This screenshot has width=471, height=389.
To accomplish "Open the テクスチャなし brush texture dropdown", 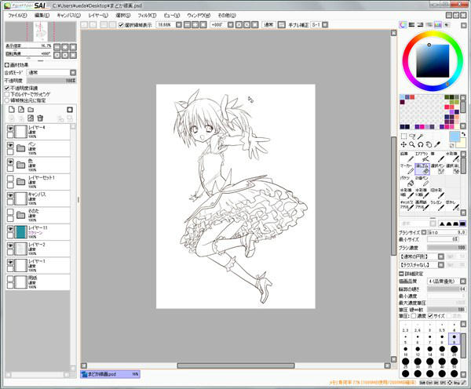I will click(x=440, y=265).
